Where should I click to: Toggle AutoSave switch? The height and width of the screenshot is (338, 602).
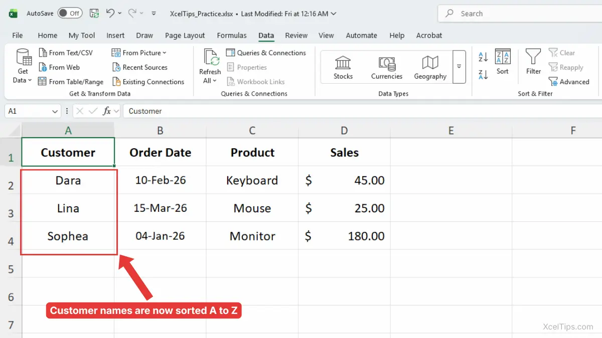70,14
